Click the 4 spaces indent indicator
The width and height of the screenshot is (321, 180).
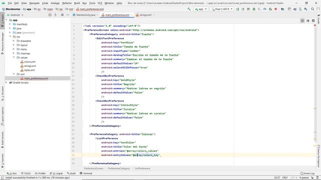304,177
